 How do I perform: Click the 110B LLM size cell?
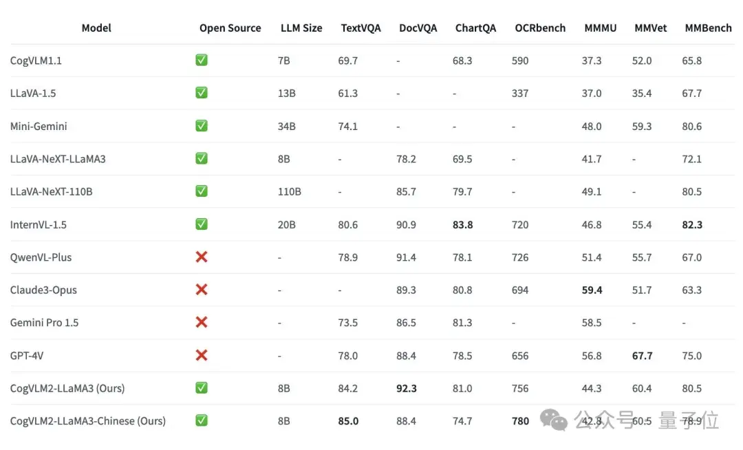(x=290, y=192)
